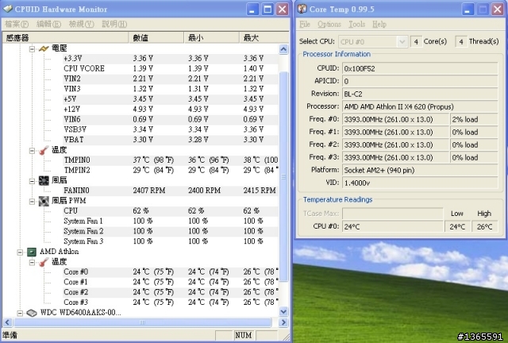Click the 最小 column header
Screen dimensions: 508x343
tap(212, 37)
